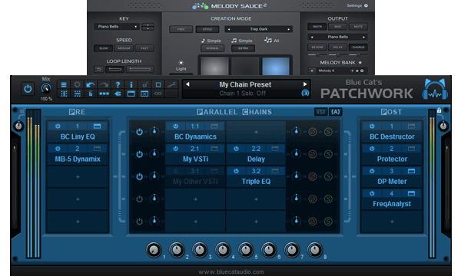Image resolution: width=461 pixels, height=276 pixels.
Task: Click the chain link icon in toolbar
Action: (158, 94)
